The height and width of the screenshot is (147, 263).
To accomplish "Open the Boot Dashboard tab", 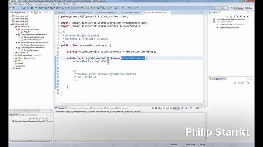I will (30, 115).
